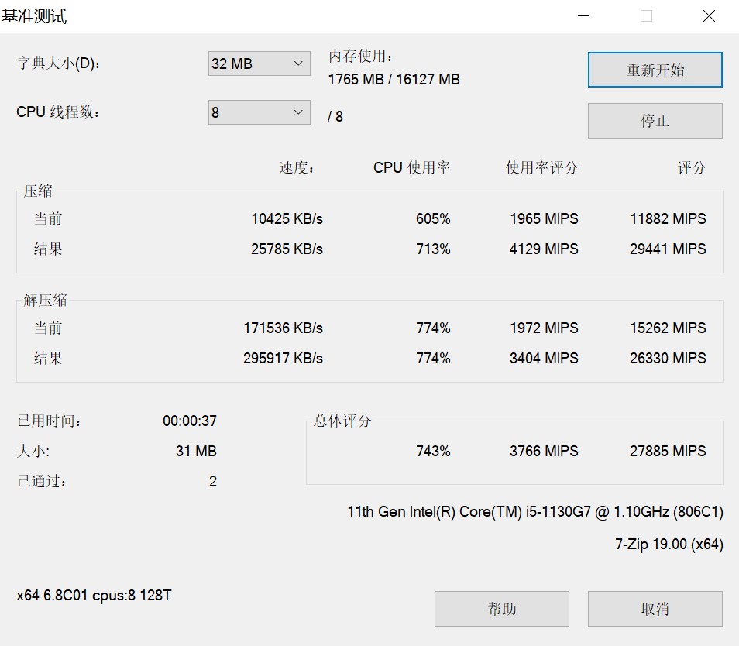Close the 基准测试 window
This screenshot has width=739, height=646.
(708, 16)
